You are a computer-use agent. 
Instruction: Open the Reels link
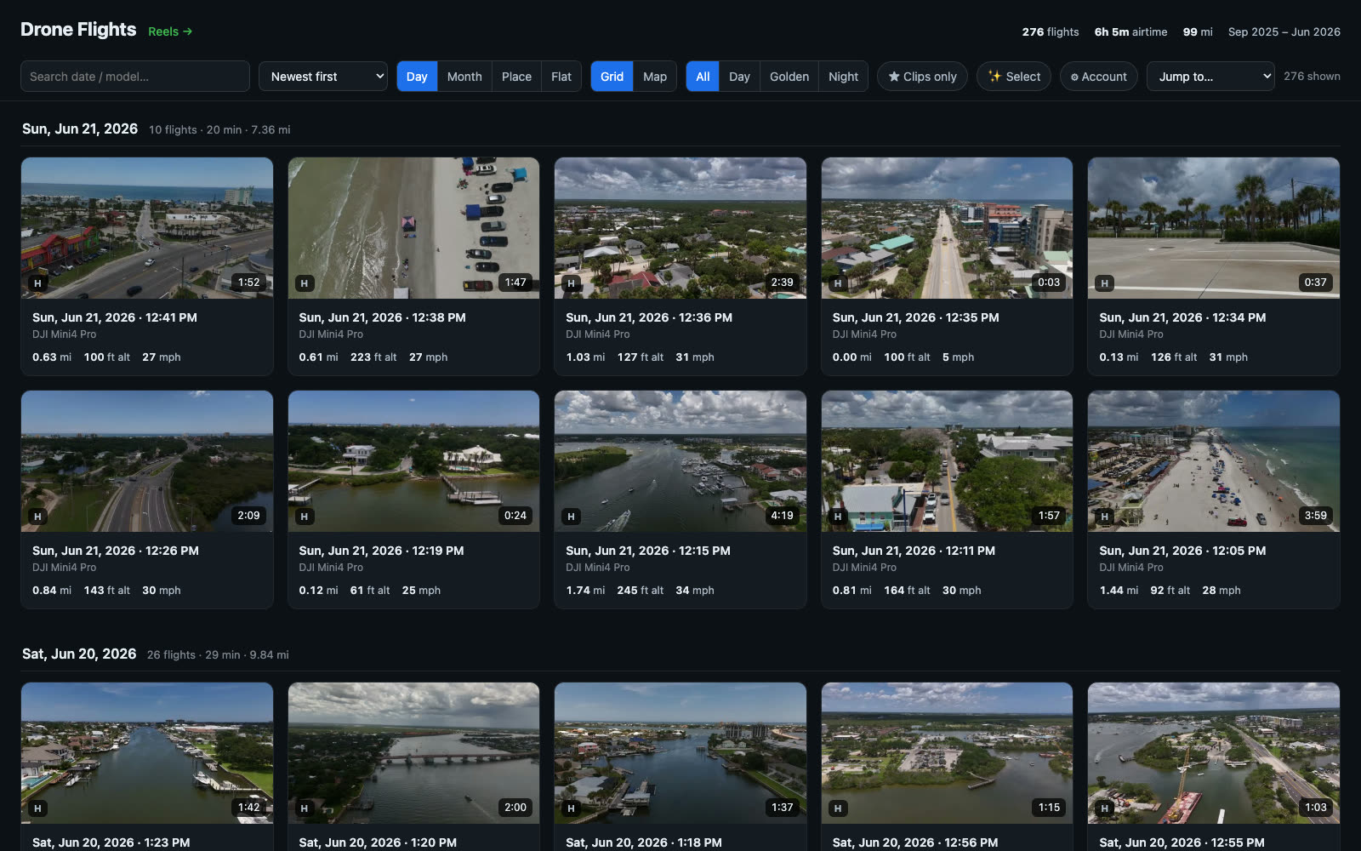170,31
